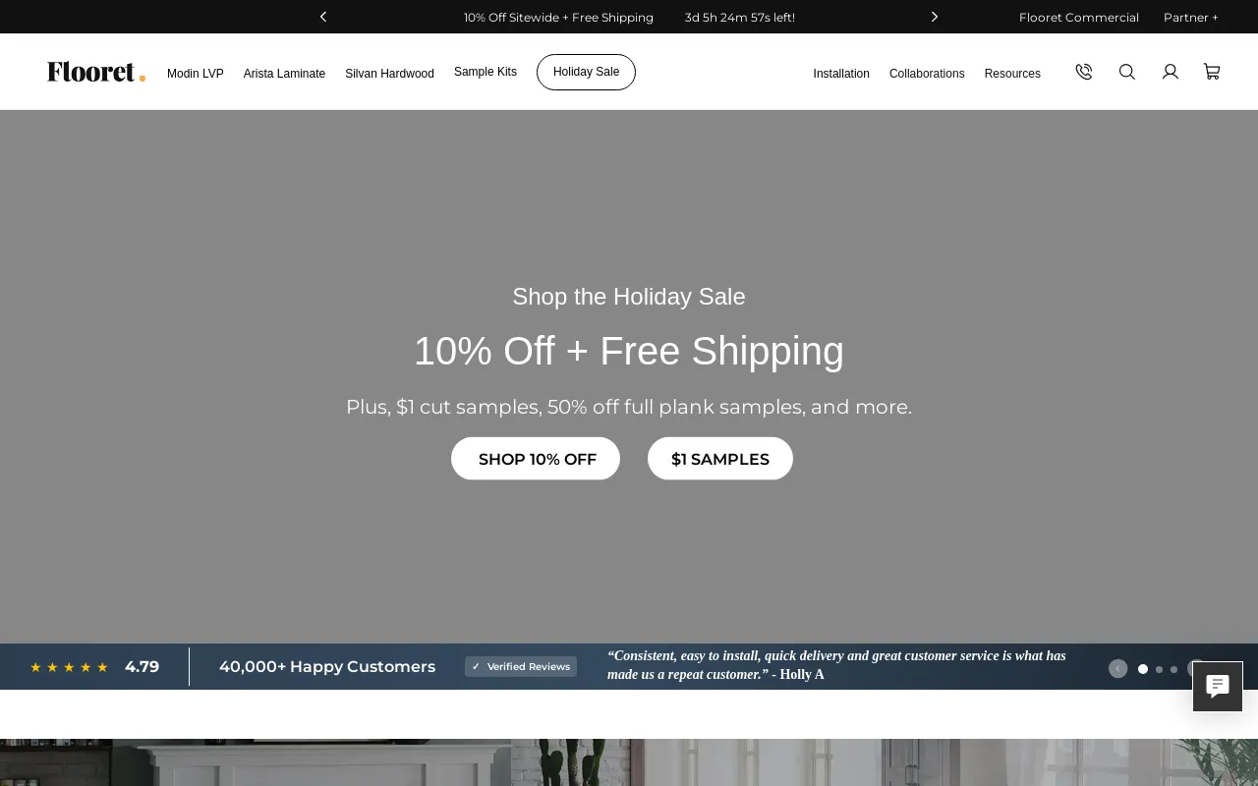The width and height of the screenshot is (1258, 786).
Task: Open the Arista Laminate menu item
Action: pos(284,74)
